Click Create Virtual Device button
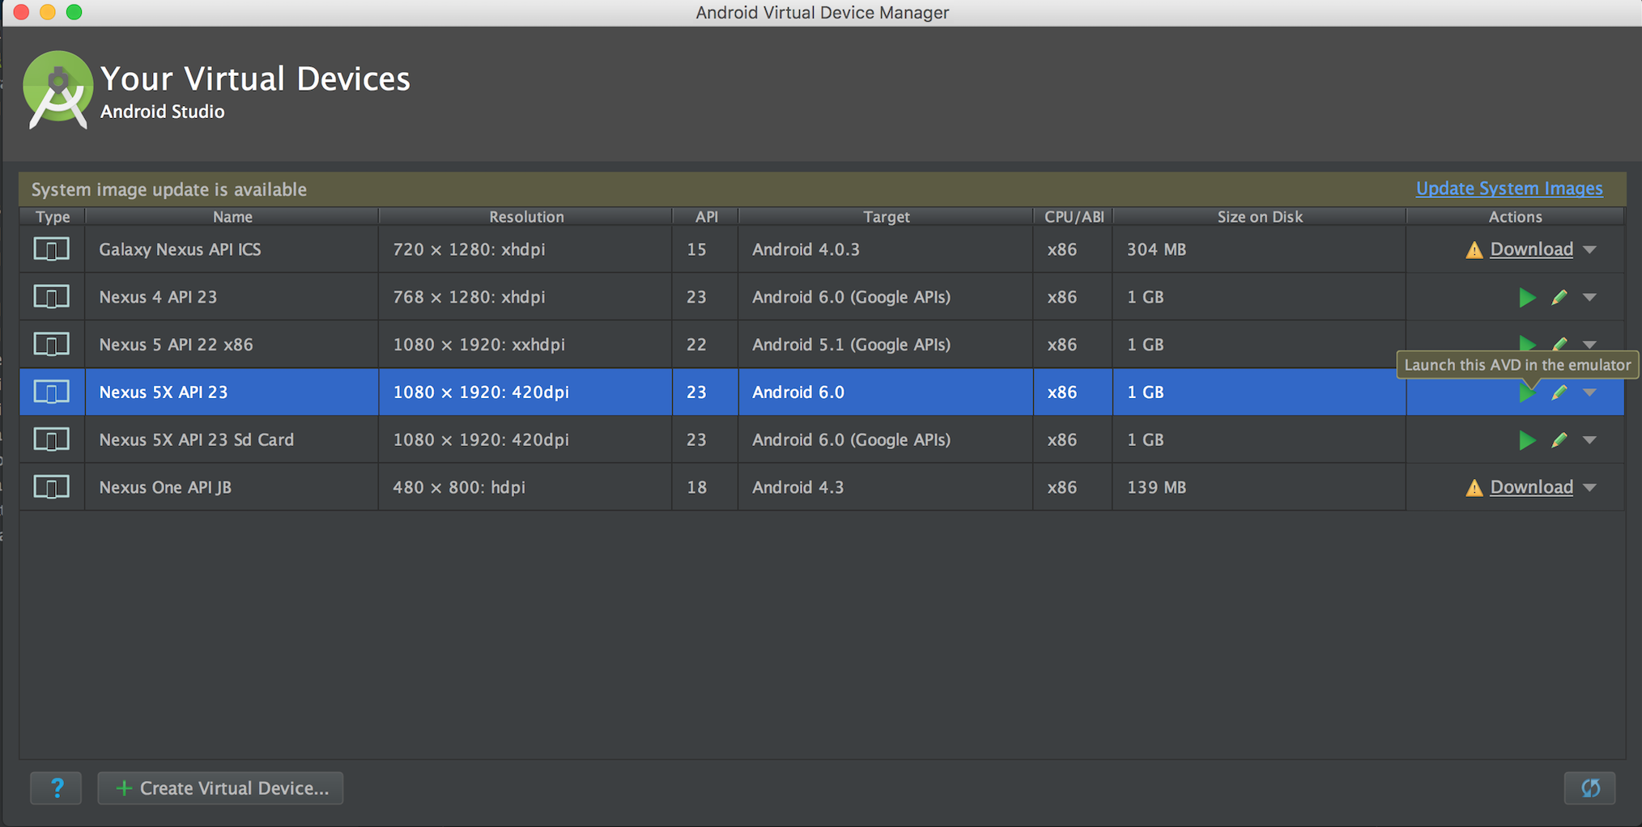1642x827 pixels. (220, 788)
